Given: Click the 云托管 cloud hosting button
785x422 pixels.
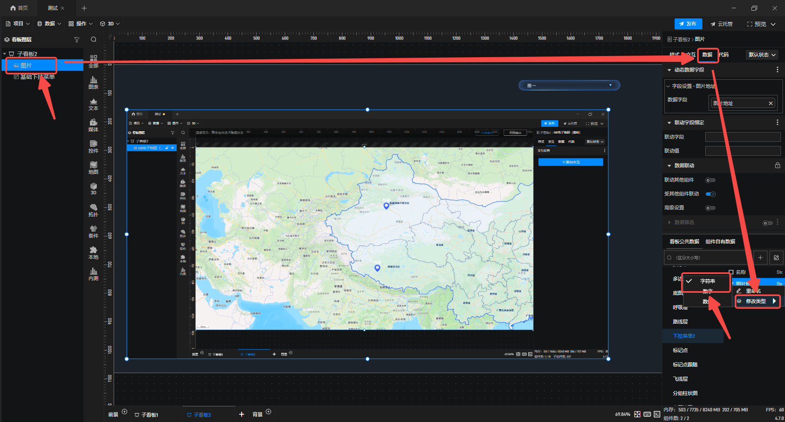Looking at the screenshot, I should tap(722, 24).
